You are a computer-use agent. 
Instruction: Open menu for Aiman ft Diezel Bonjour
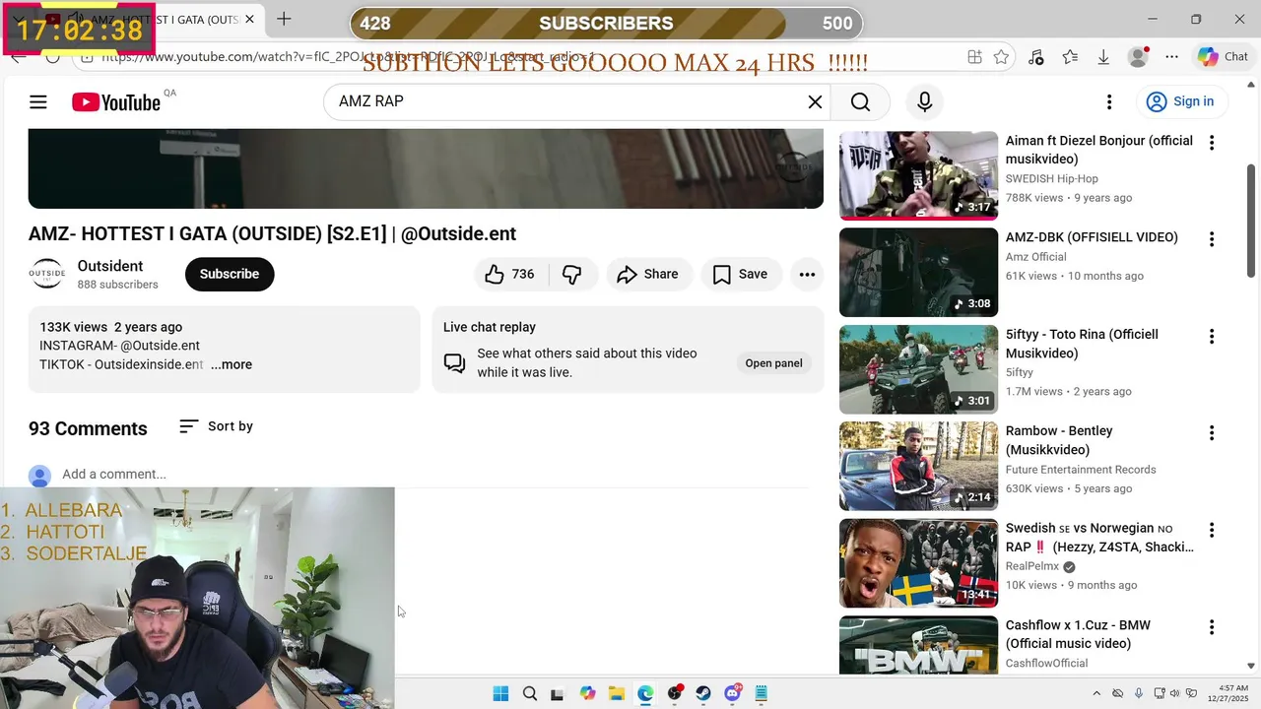[1212, 143]
